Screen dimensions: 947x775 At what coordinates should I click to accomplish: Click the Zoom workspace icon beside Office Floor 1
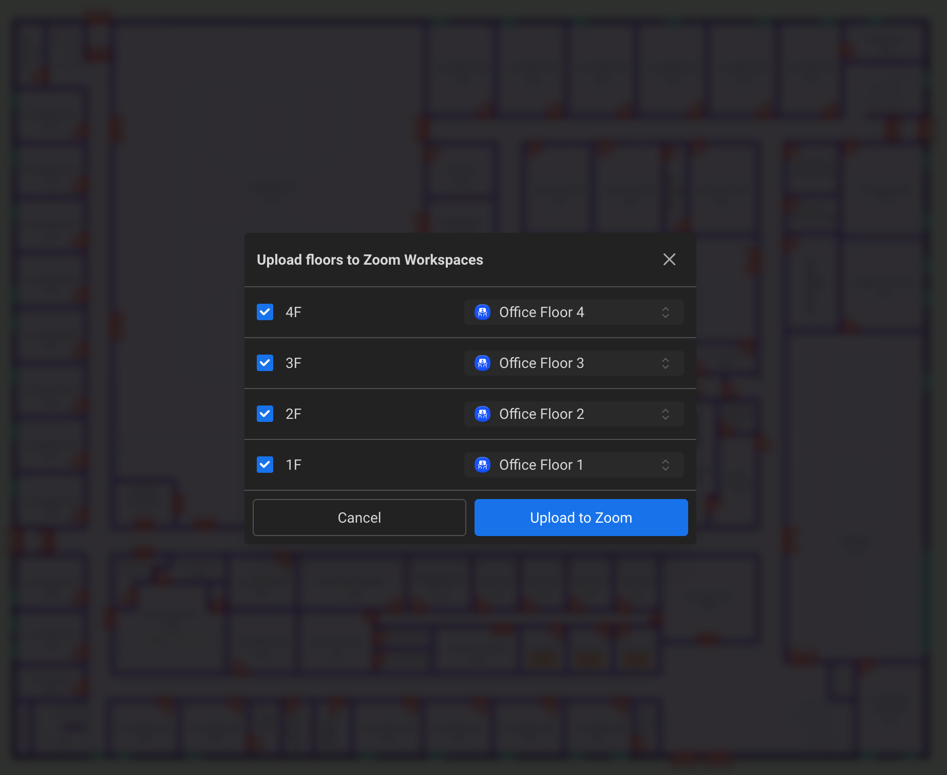482,465
